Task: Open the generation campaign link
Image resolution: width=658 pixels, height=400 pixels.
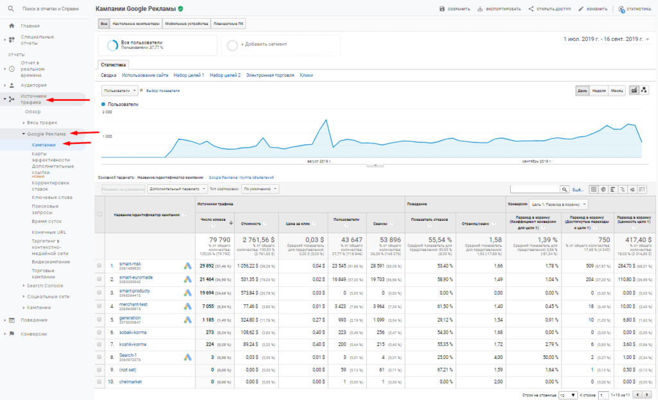Action: 130,318
